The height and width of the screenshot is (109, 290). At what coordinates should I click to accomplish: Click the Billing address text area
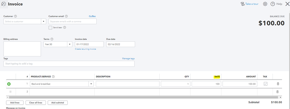[x=22, y=49]
